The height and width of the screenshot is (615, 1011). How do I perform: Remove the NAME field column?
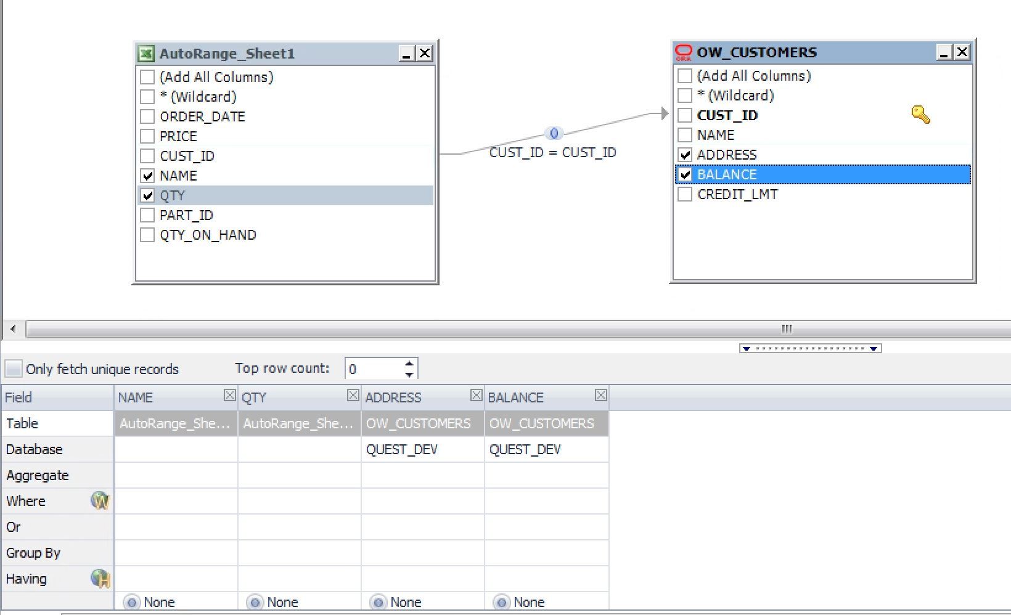tap(229, 396)
